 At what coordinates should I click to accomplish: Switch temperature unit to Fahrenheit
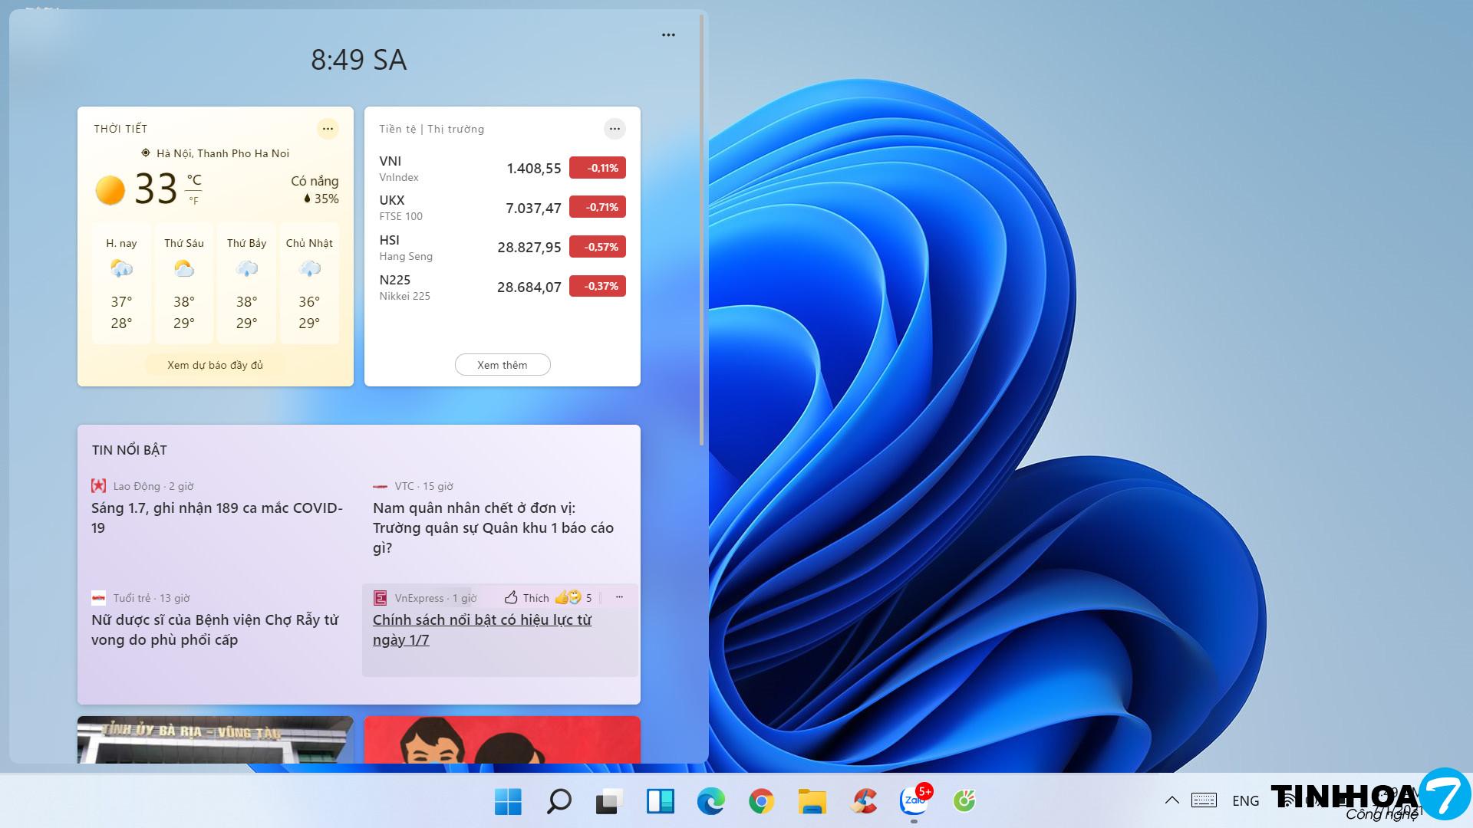[x=194, y=201]
